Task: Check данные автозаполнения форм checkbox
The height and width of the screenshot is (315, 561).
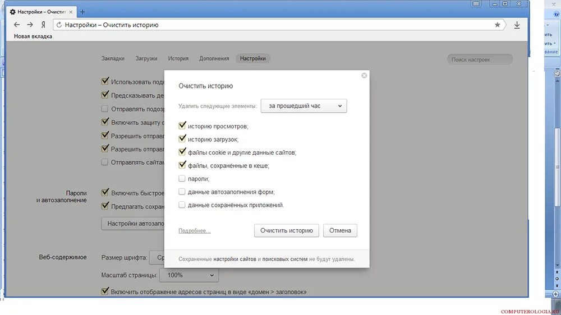Action: [x=182, y=192]
